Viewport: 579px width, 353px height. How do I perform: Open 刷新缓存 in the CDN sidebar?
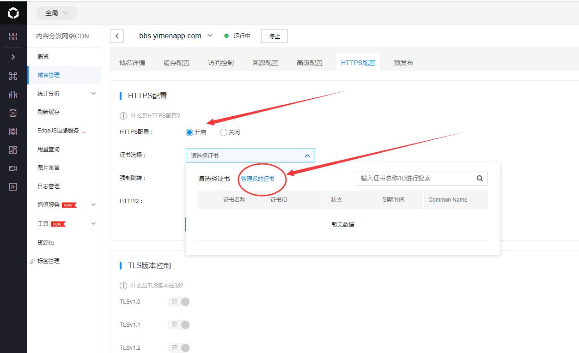pyautogui.click(x=49, y=112)
